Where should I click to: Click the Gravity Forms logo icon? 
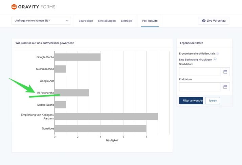click(x=14, y=7)
